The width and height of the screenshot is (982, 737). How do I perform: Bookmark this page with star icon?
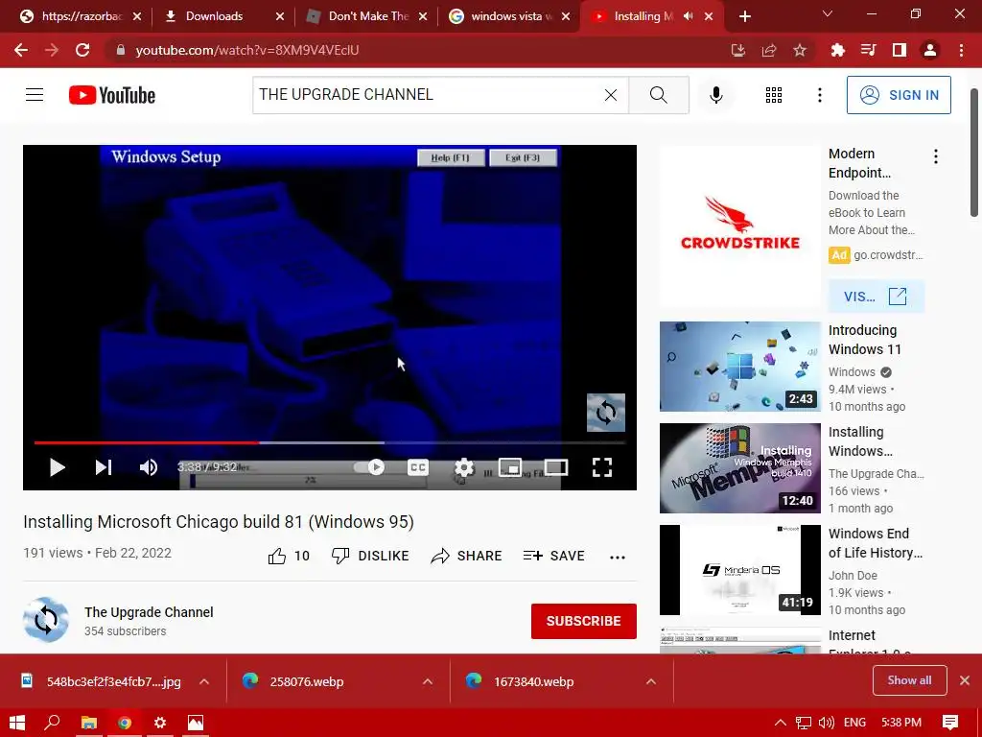[800, 50]
